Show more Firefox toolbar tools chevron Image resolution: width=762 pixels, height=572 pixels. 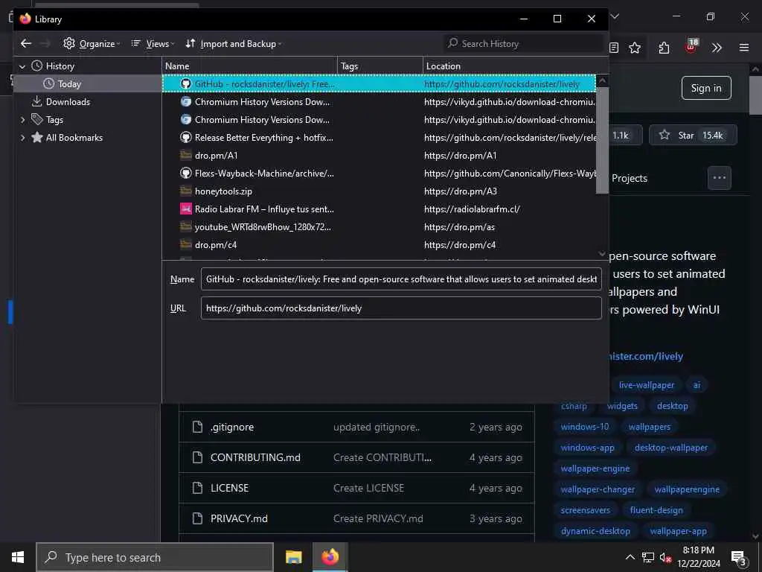click(x=717, y=48)
